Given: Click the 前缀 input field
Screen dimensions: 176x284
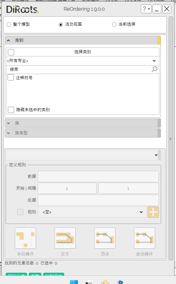Looking at the screenshot, I should click(x=98, y=176).
